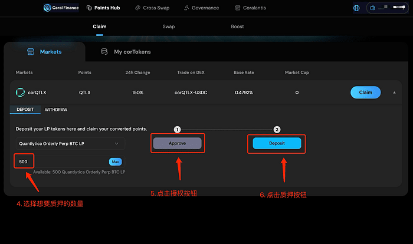Click the Markets column header
Viewport: 413px width, 244px height.
coord(24,72)
